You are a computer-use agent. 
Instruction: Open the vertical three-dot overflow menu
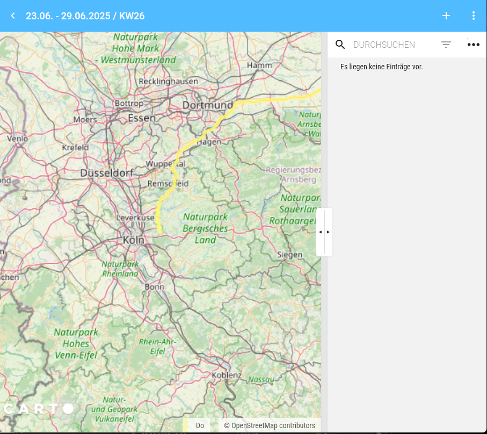pyautogui.click(x=474, y=16)
